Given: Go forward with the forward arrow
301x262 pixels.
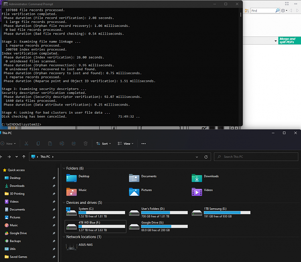Looking at the screenshot, I should 9,157.
